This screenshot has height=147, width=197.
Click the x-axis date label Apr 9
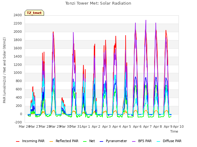tap(168, 126)
